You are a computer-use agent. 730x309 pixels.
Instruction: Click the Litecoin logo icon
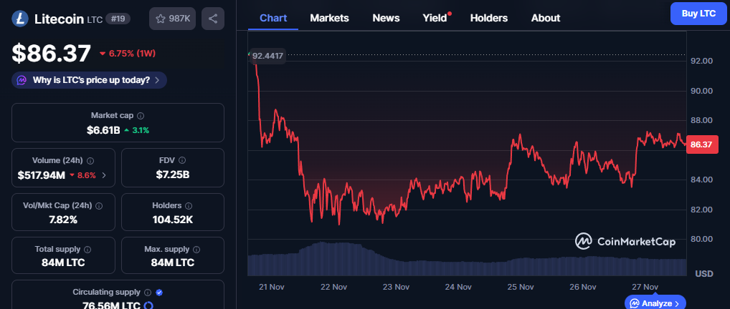[20, 19]
